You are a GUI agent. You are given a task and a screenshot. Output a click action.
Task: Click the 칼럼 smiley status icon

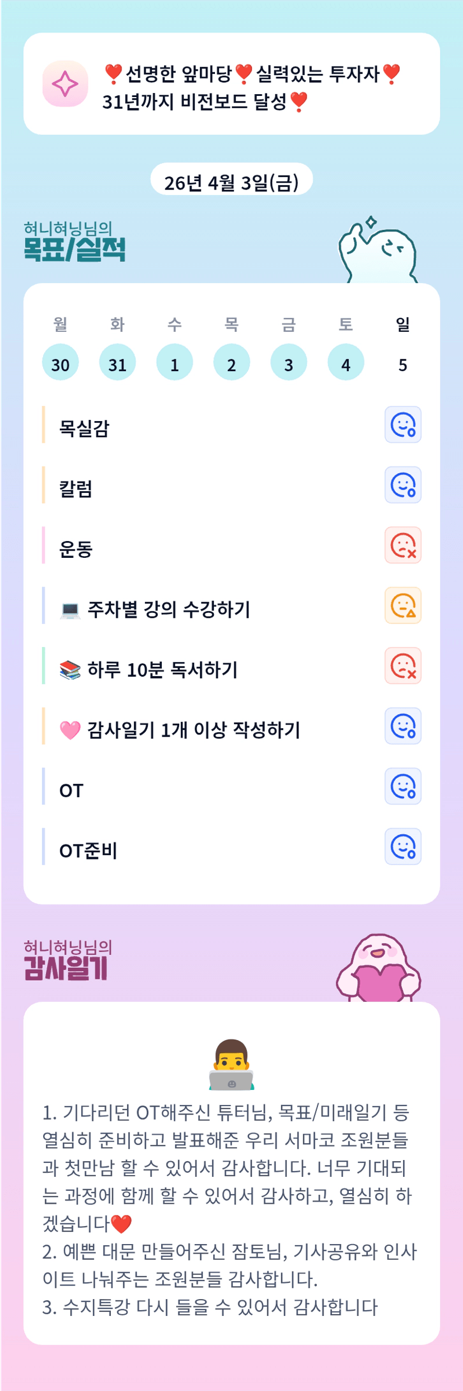coord(403,485)
